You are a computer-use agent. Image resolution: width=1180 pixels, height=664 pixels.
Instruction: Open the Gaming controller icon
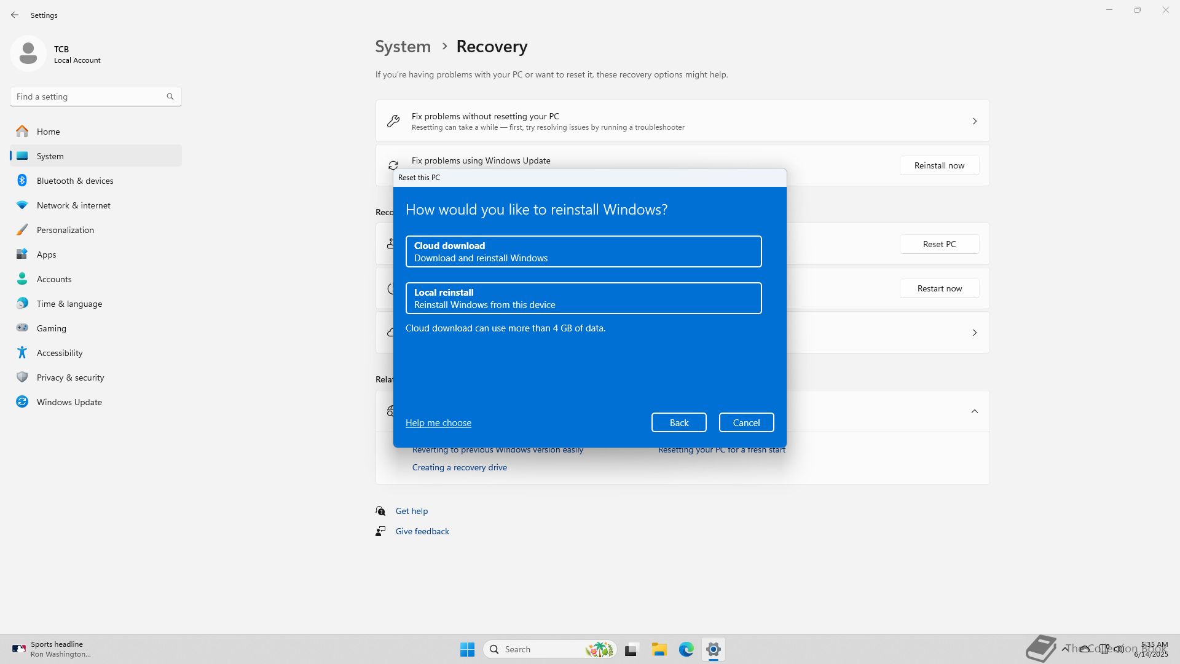tap(22, 328)
